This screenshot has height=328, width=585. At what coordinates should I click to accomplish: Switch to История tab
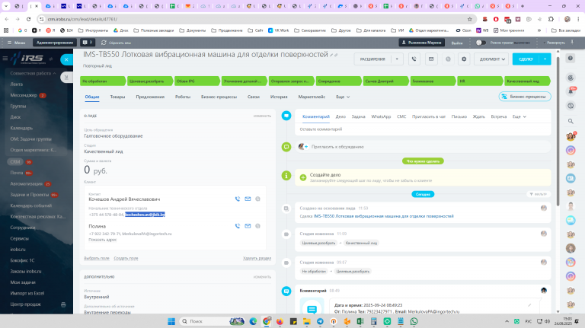pyautogui.click(x=279, y=97)
